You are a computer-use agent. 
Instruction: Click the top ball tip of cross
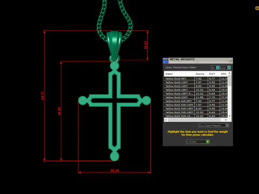114,66
